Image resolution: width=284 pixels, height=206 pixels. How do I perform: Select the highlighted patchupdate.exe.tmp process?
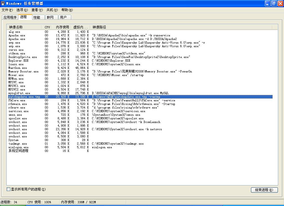140,97
